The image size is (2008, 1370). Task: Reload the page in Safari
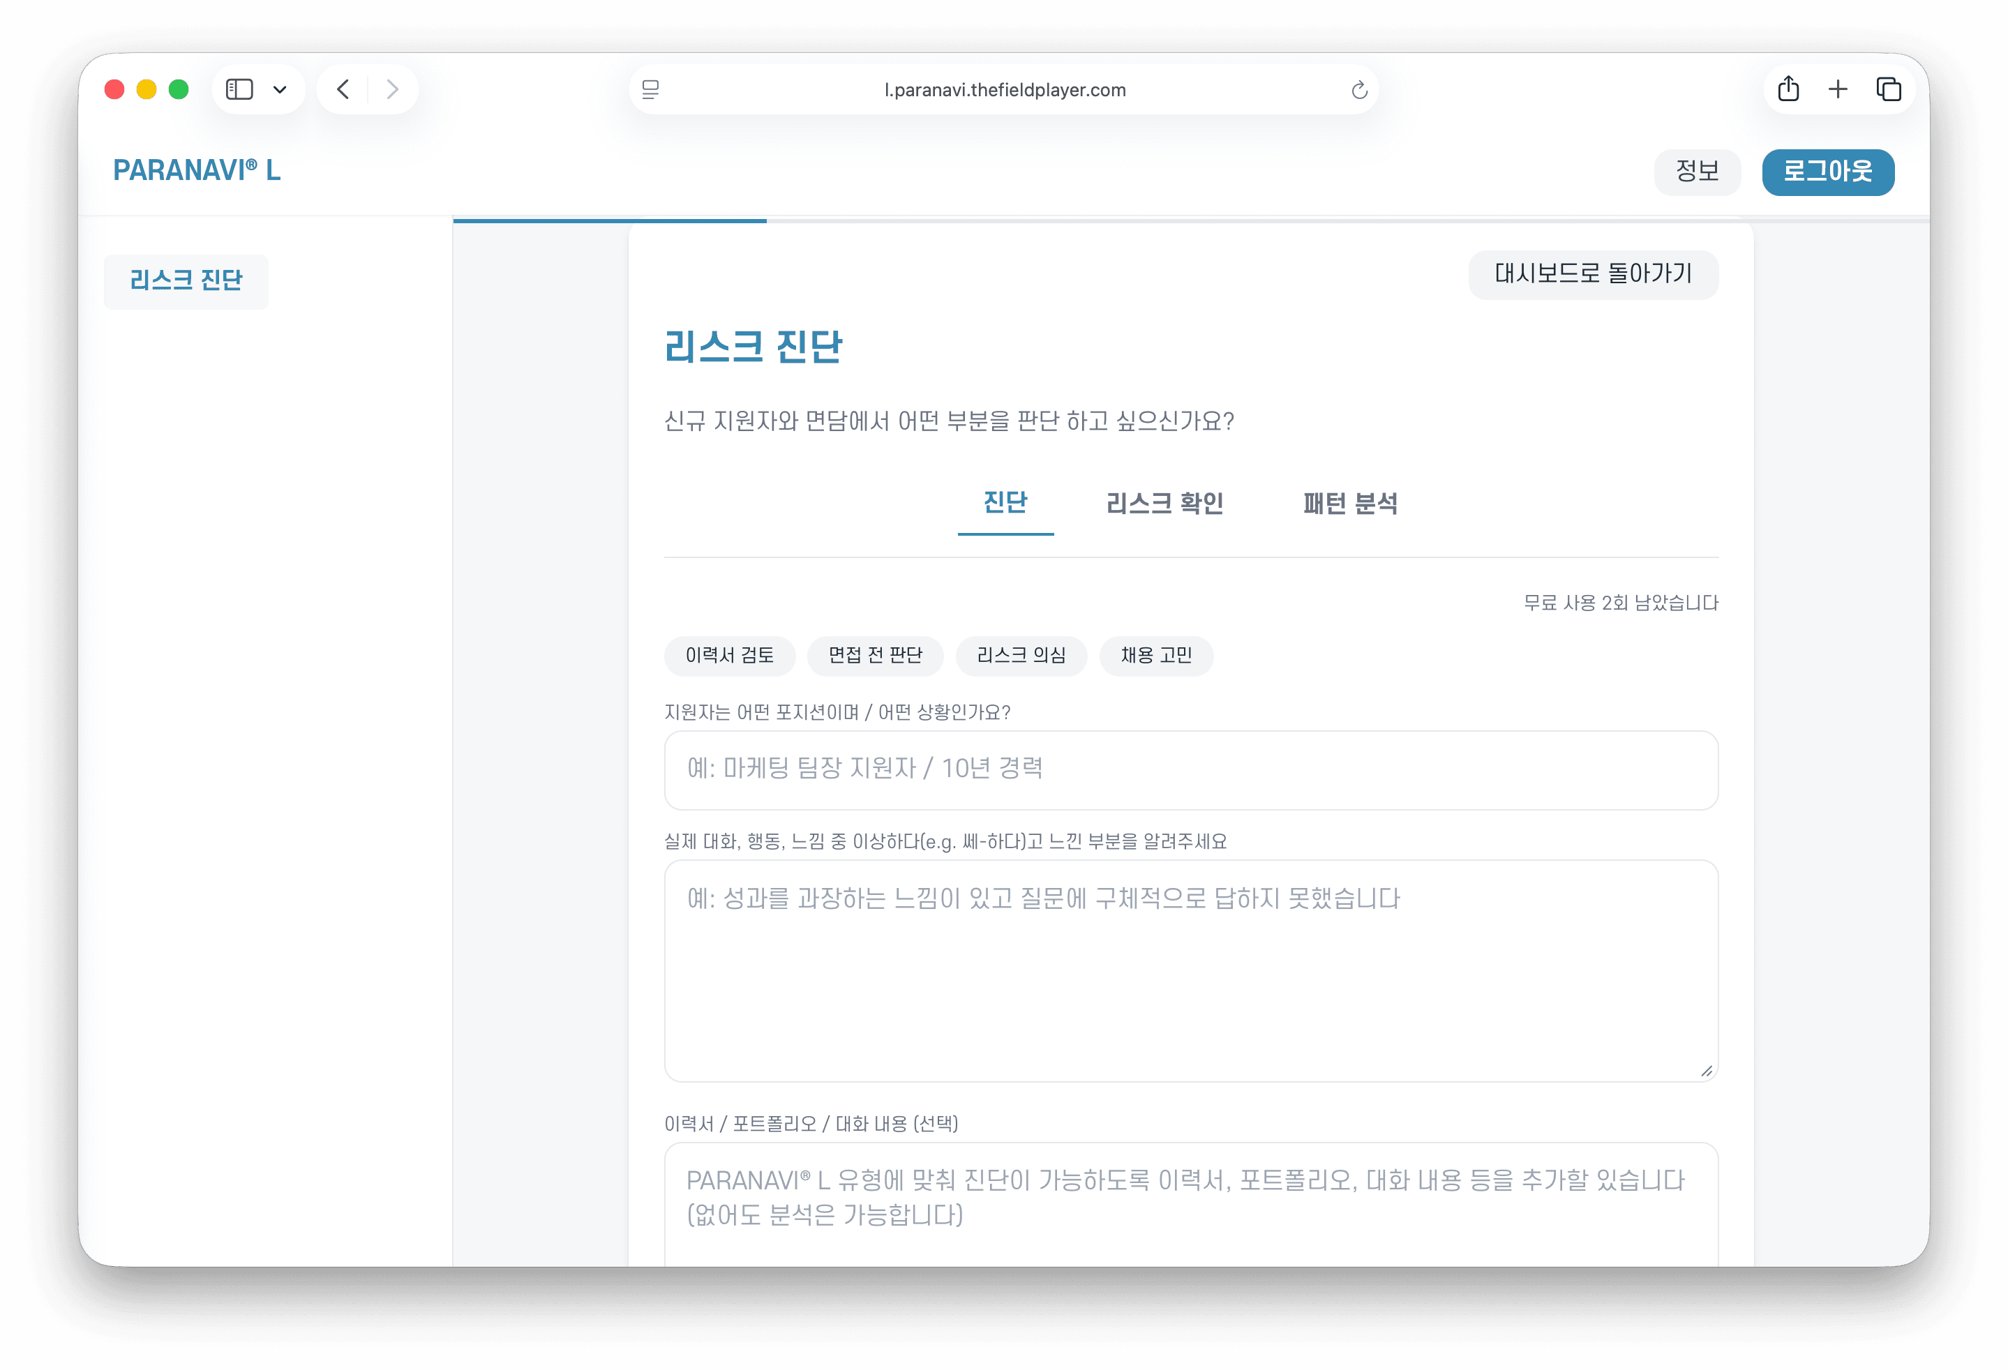tap(1359, 89)
